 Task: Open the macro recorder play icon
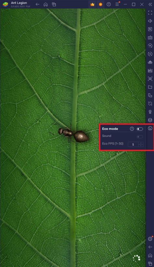click(150, 45)
